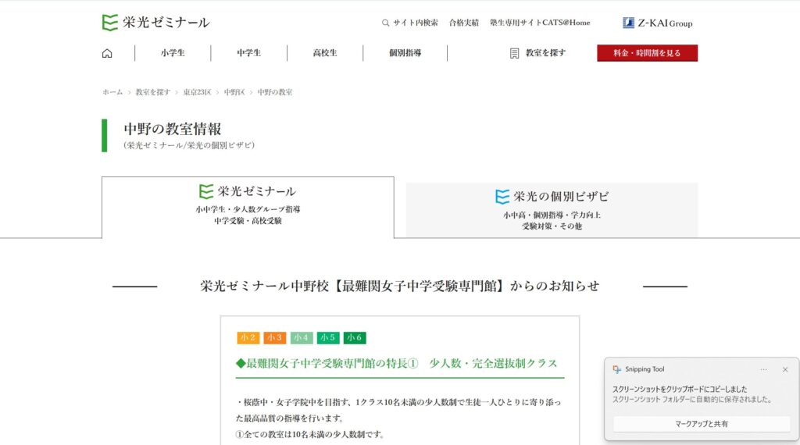Click the 小2 grade tag
This screenshot has width=800, height=445.
click(248, 338)
